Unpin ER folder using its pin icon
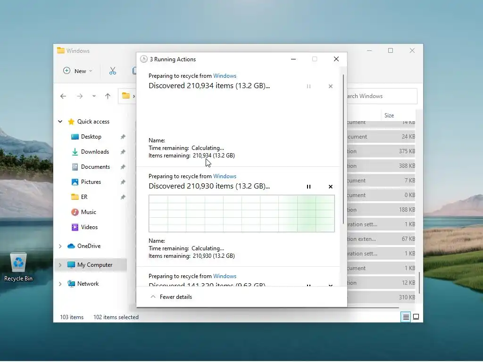 tap(123, 197)
